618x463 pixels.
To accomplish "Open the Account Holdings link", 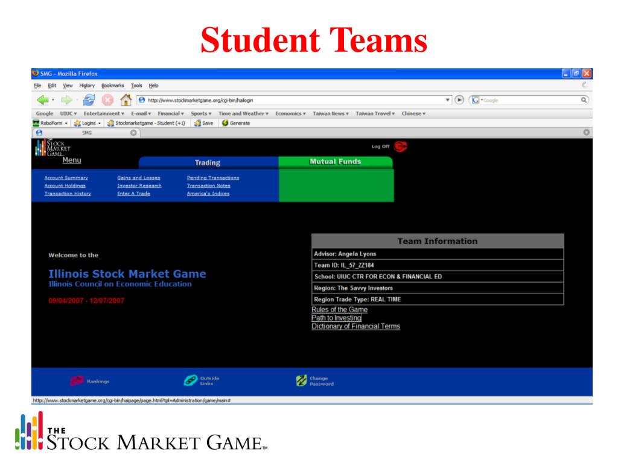I will click(65, 186).
